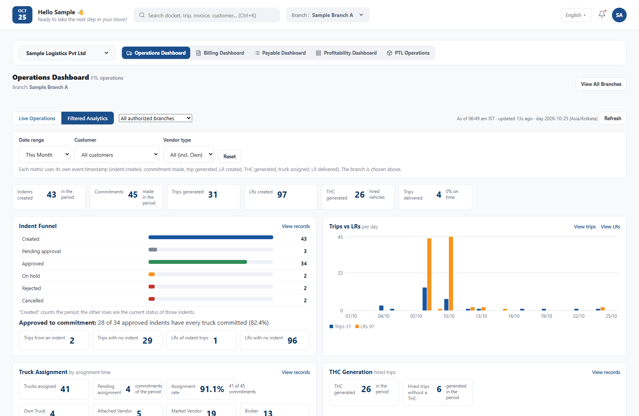Open the Vendor type All (incl. Own) dropdown
The image size is (639, 416).
point(189,154)
